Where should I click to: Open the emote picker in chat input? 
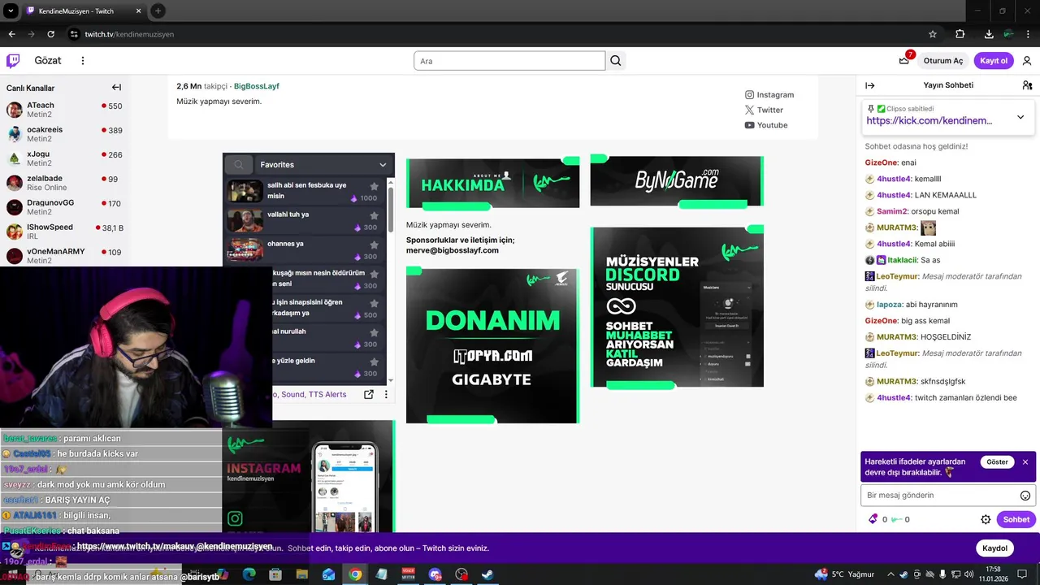pos(1025,496)
